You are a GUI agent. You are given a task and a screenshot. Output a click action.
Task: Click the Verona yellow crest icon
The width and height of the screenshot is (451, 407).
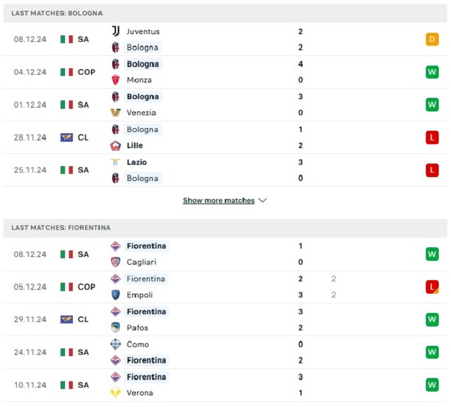tap(115, 393)
